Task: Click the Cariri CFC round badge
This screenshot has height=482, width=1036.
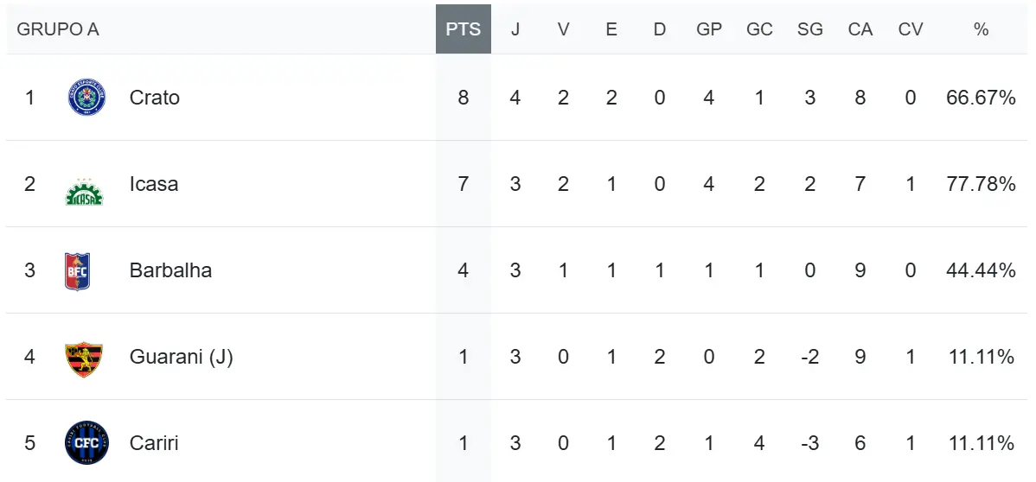Action: click(x=86, y=443)
